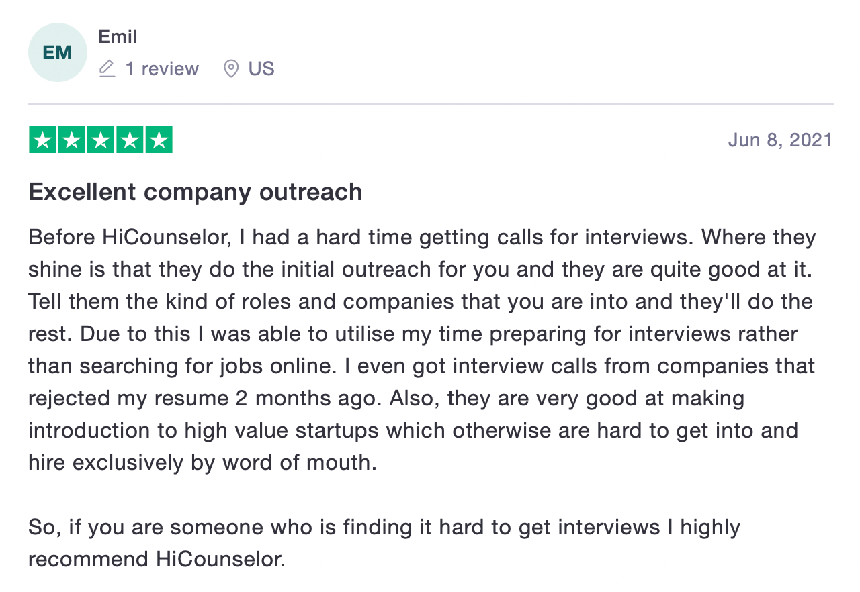
Task: Click the Jun 8, 2021 review date
Action: point(780,140)
